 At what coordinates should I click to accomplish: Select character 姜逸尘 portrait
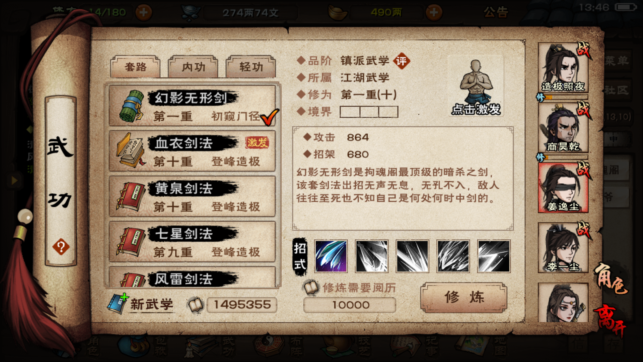[563, 188]
